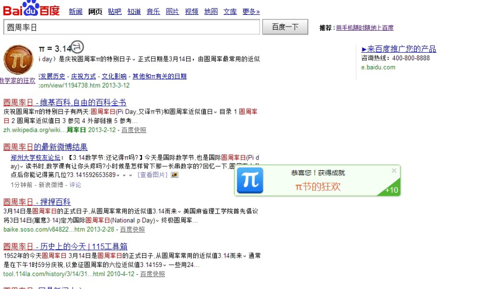Open the 音乐 tab
This screenshot has width=485, height=289.
[x=153, y=12]
